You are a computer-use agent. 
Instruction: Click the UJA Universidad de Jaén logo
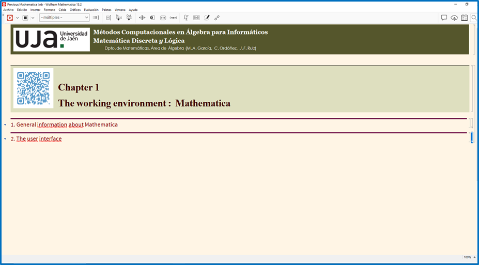point(52,39)
